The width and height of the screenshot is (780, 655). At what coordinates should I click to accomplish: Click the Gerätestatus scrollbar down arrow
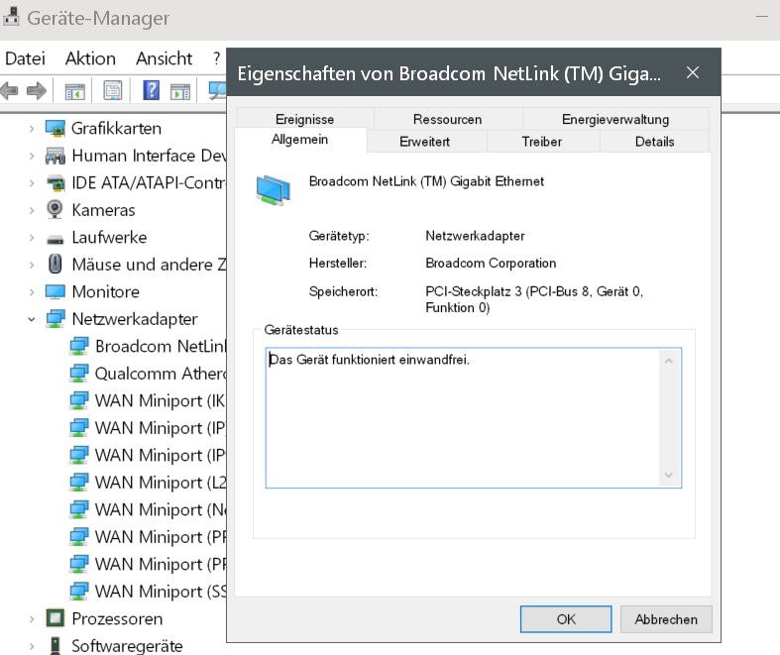(669, 476)
